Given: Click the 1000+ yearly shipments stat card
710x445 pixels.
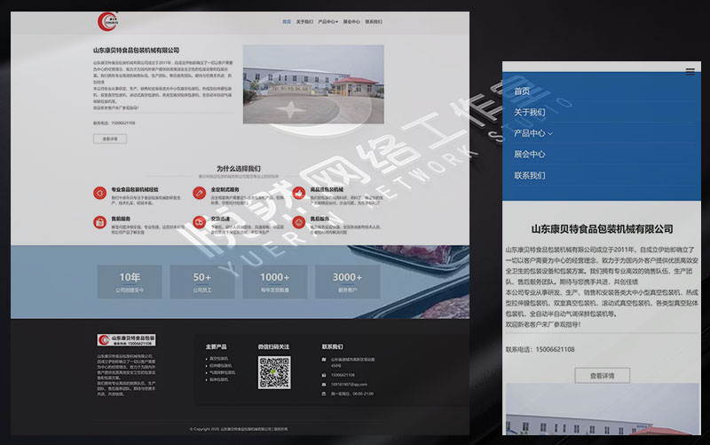Looking at the screenshot, I should [x=275, y=282].
